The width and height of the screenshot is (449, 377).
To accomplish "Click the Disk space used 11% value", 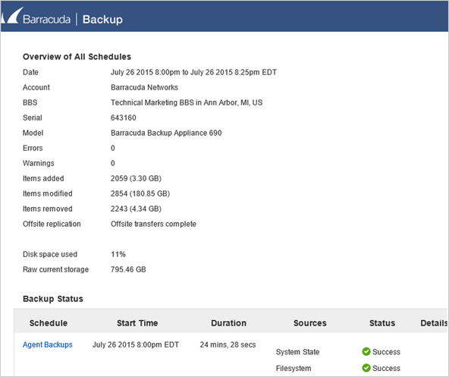I will coord(118,254).
